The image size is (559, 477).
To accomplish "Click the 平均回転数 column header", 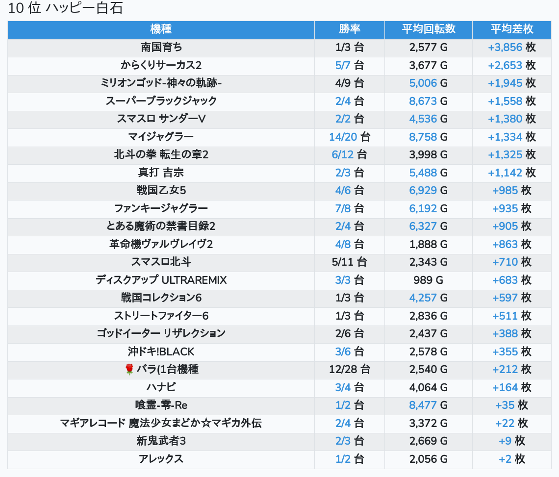I will click(x=429, y=29).
